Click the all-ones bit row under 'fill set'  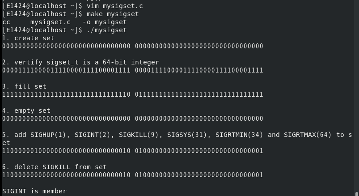click(x=132, y=94)
